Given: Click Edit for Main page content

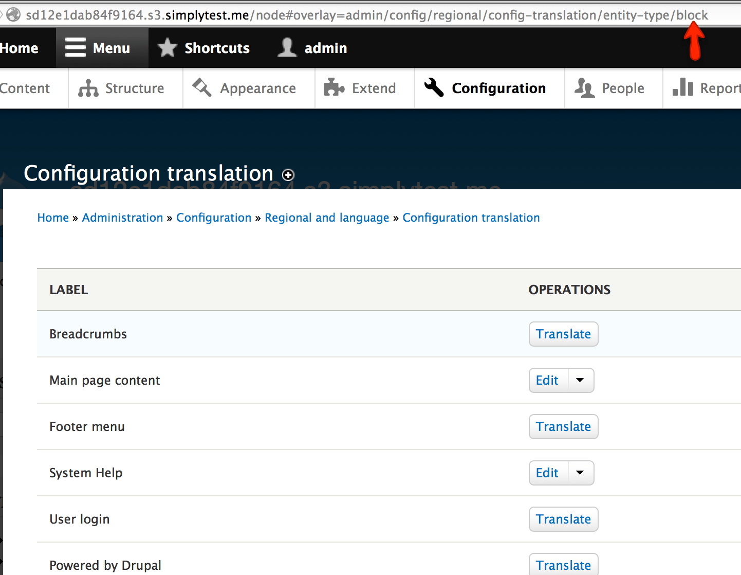Looking at the screenshot, I should [547, 380].
